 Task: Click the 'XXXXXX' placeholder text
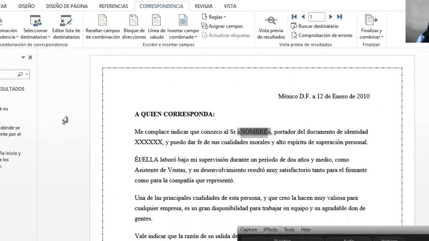click(x=149, y=142)
